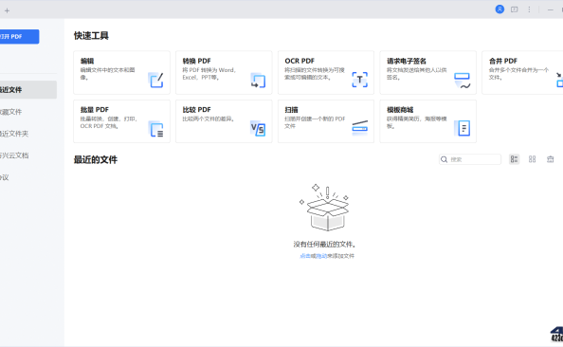Launch the 转换 PDF convert tool
Viewport: 563px width, 347px height.
tap(224, 73)
